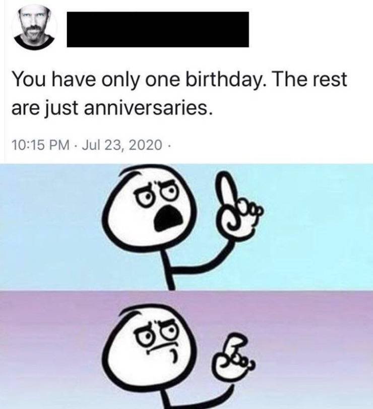373x409 pixels.
Task: Click the blacked-out username bar
Action: [158, 29]
